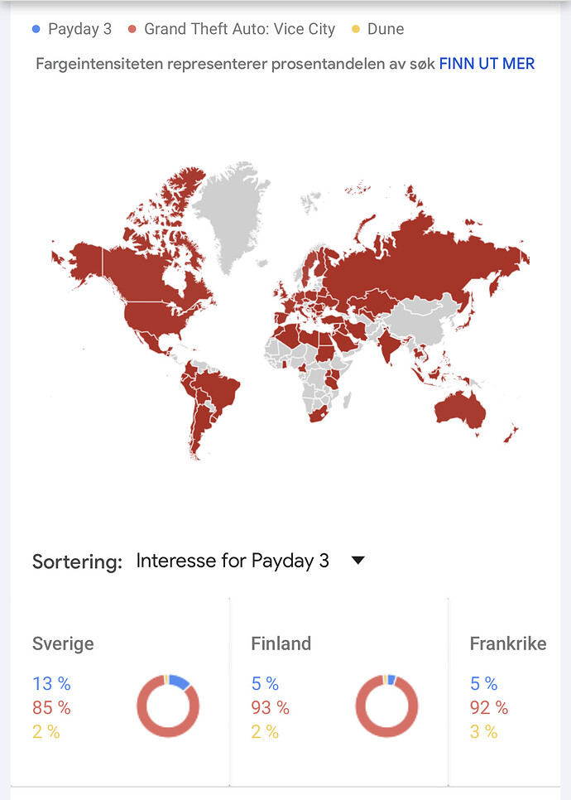Screen dimensions: 571x800
Task: Click the red Grand Theft Auto legend dot
Action: pyautogui.click(x=132, y=29)
